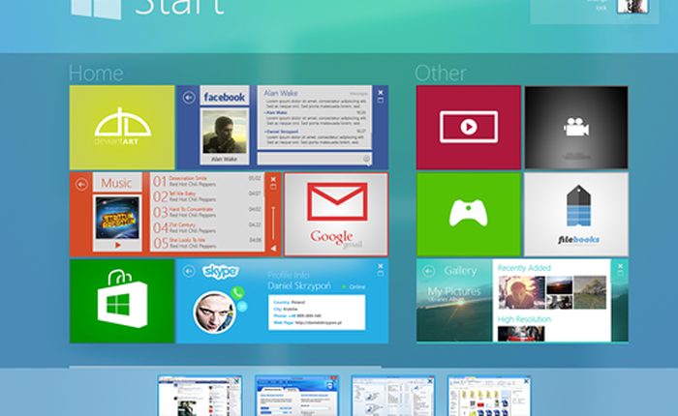Click the facebook logo header

coord(225,97)
